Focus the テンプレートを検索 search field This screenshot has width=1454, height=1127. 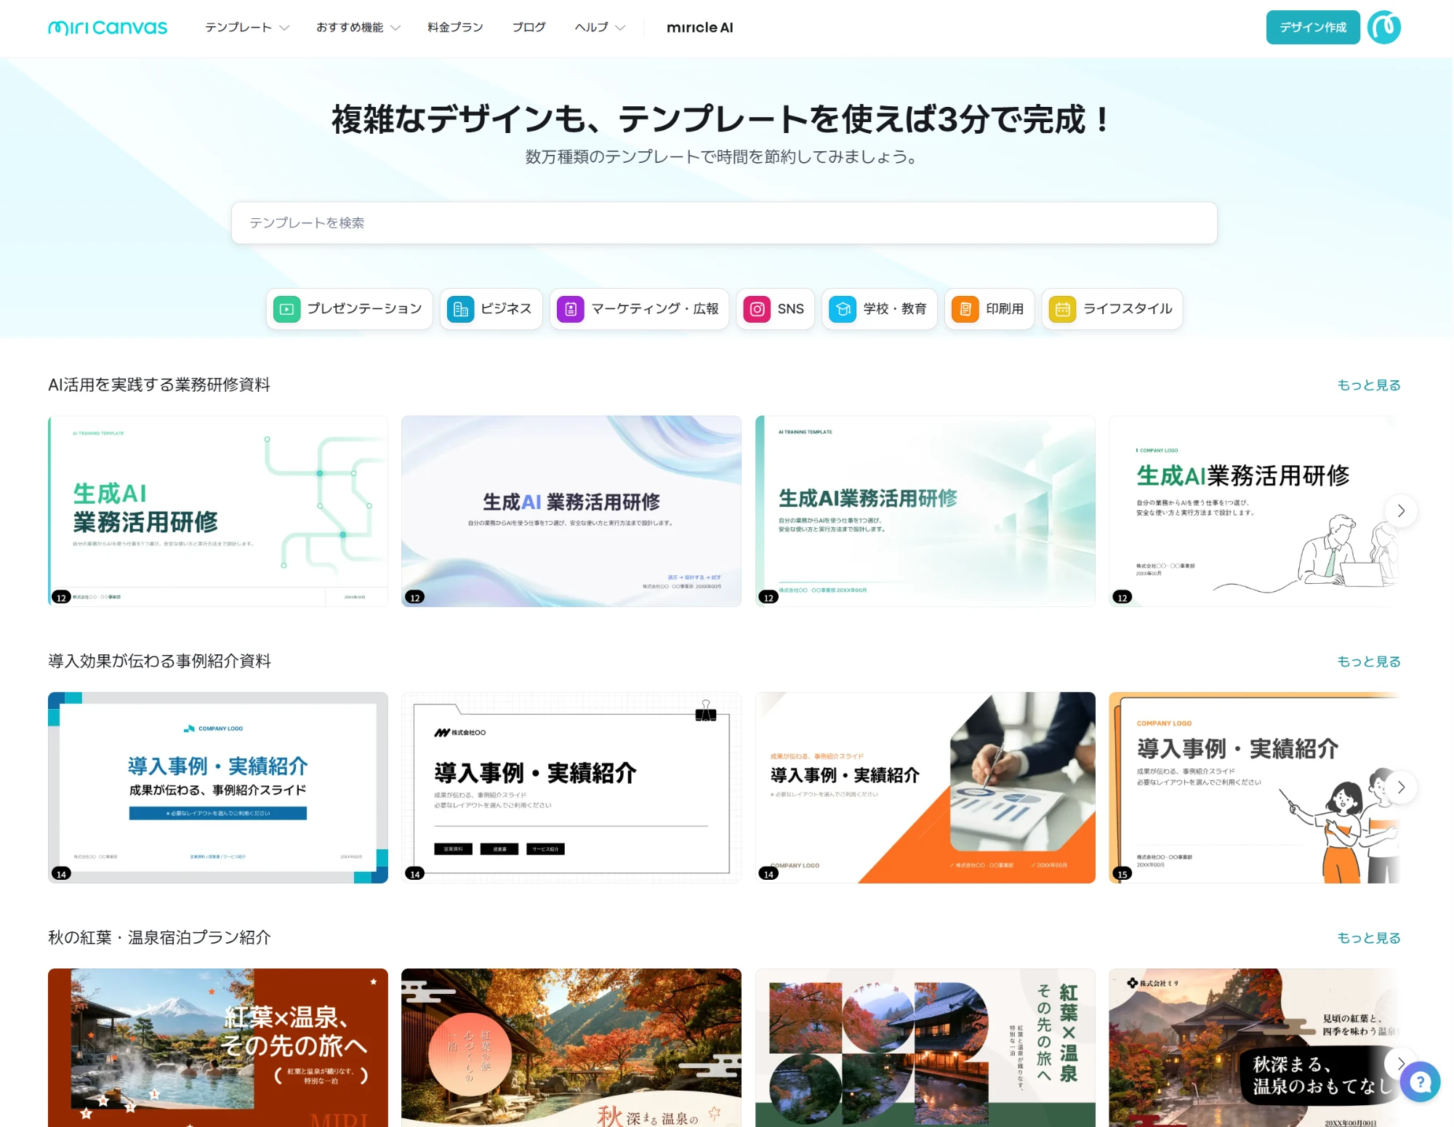724,223
